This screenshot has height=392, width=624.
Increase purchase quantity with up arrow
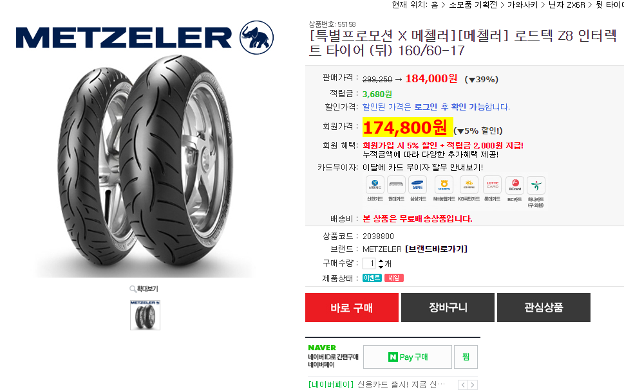coord(381,261)
